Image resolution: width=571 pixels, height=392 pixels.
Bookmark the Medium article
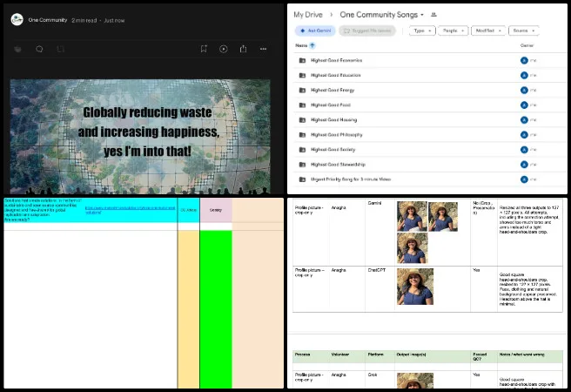(204, 49)
